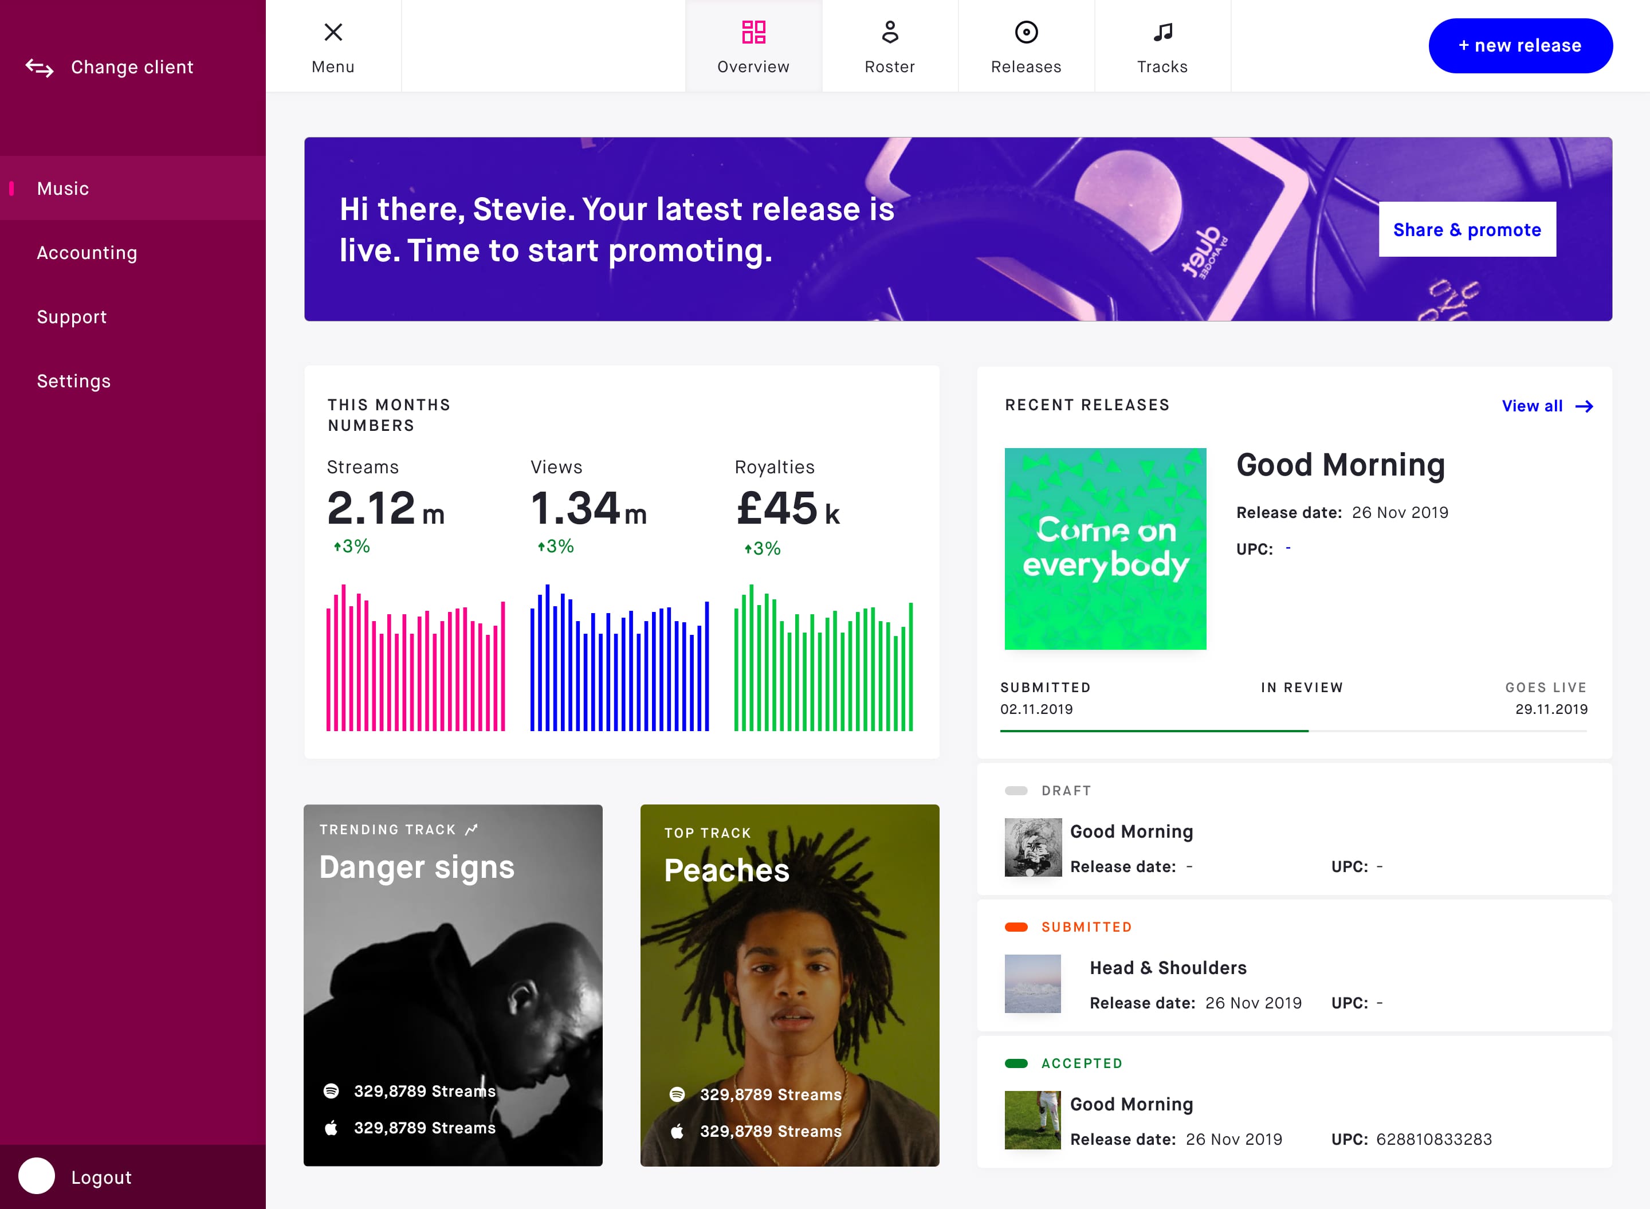Screen dimensions: 1650x1209
Task: Click Apple icon on Peaches card
Action: point(677,1131)
